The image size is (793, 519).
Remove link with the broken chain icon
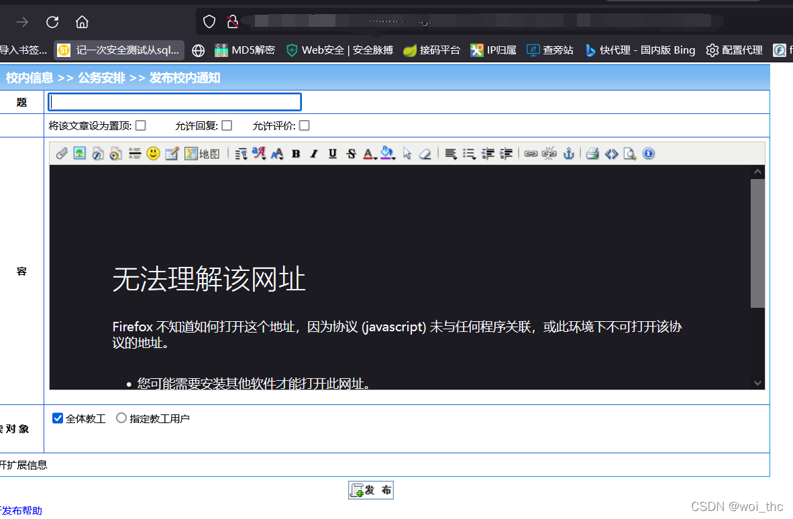tap(549, 154)
